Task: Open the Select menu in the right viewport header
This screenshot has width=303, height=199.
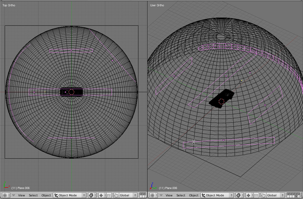Action: 181,195
